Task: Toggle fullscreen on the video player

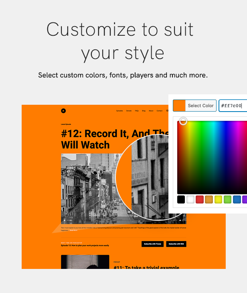Action: click(184, 220)
